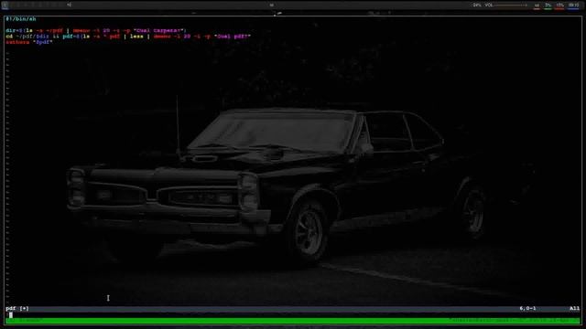Viewport: 586px width, 329px height.
Task: Place cursor on the line starting with "cd ~/pdf"
Action: click(x=128, y=37)
